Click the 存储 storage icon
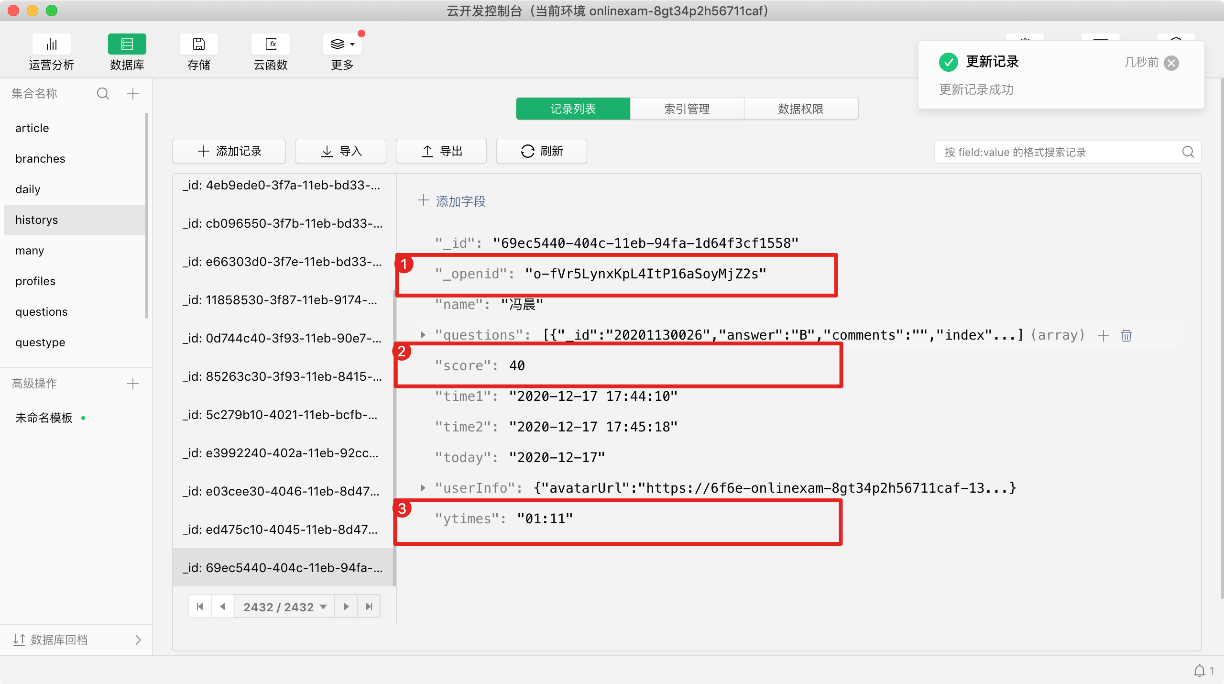1224x684 pixels. coord(198,45)
